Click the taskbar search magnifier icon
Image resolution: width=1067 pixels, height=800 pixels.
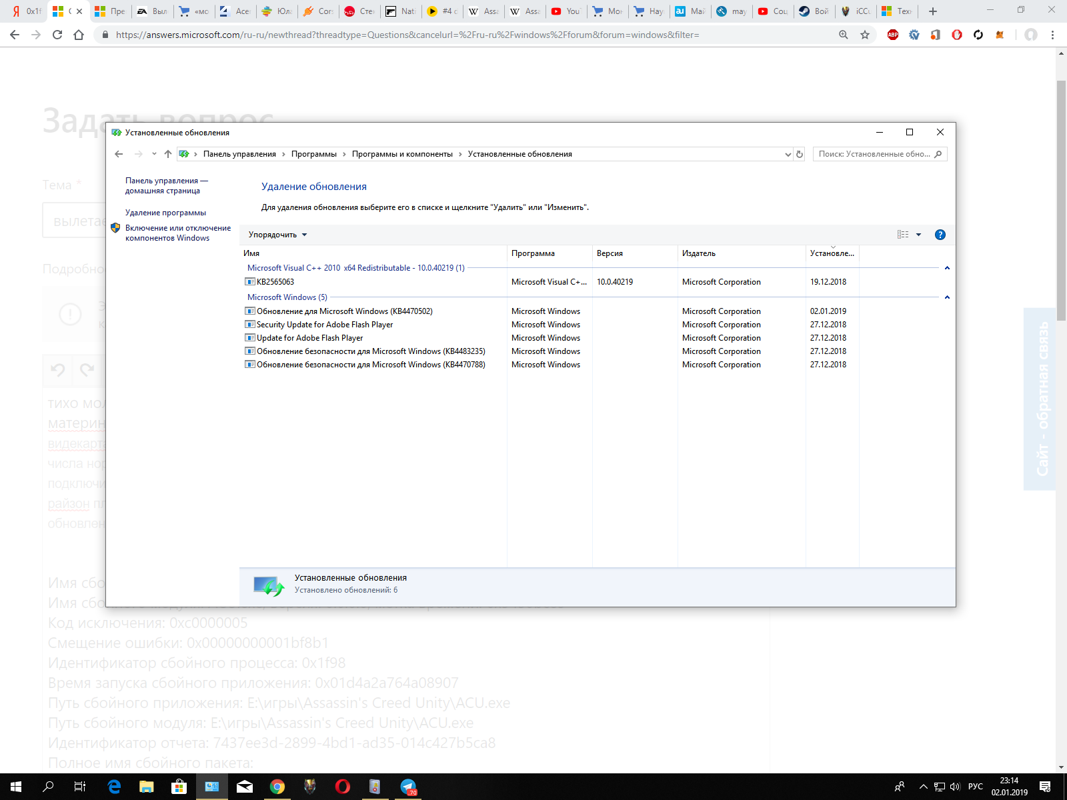pos(48,787)
